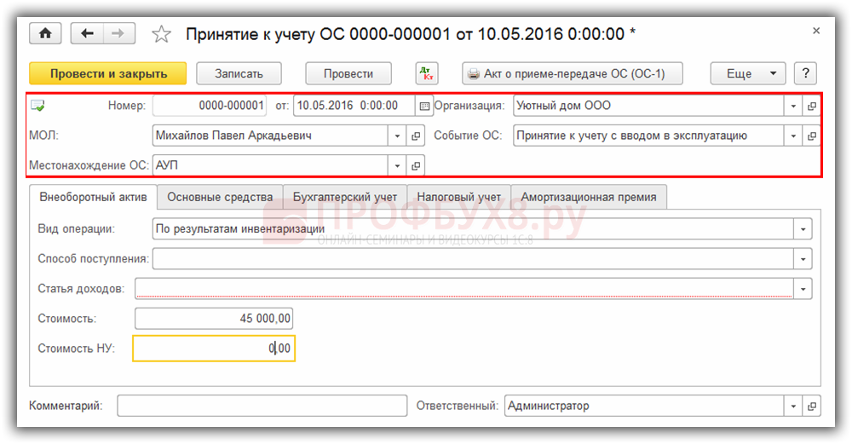The width and height of the screenshot is (852, 444).
Task: Open calendar picker next to date field
Action: [x=424, y=107]
